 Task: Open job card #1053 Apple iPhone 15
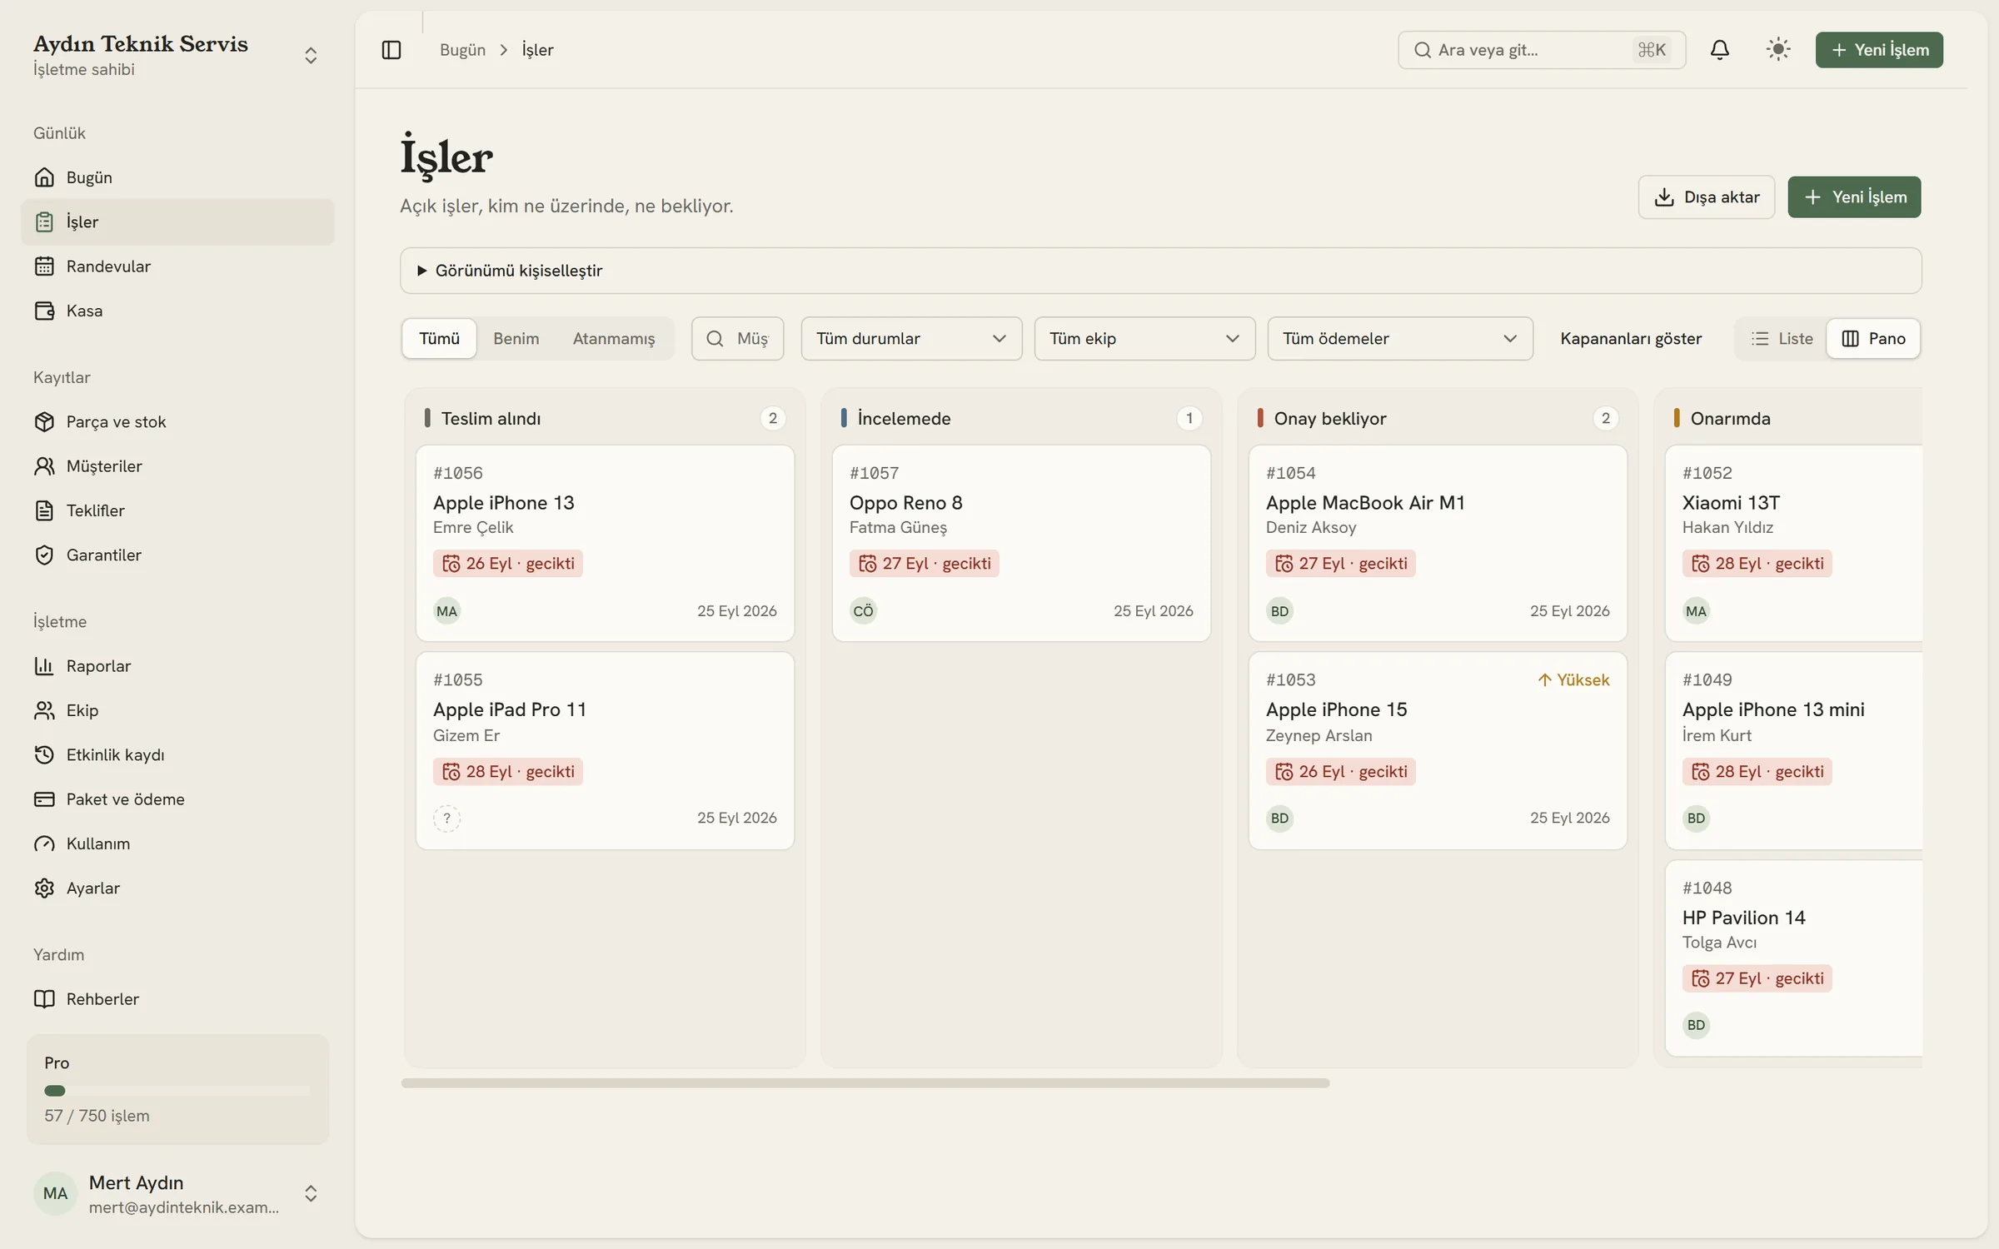tap(1438, 751)
